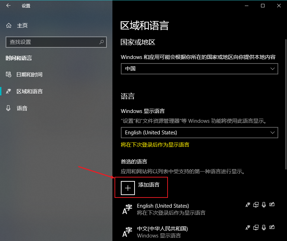Click the search magnifier in 查找设置 box
This screenshot has height=241, width=287.
pyautogui.click(x=102, y=42)
